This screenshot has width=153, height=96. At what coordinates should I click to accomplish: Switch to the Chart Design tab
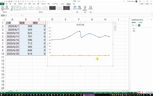[x=69, y=4]
